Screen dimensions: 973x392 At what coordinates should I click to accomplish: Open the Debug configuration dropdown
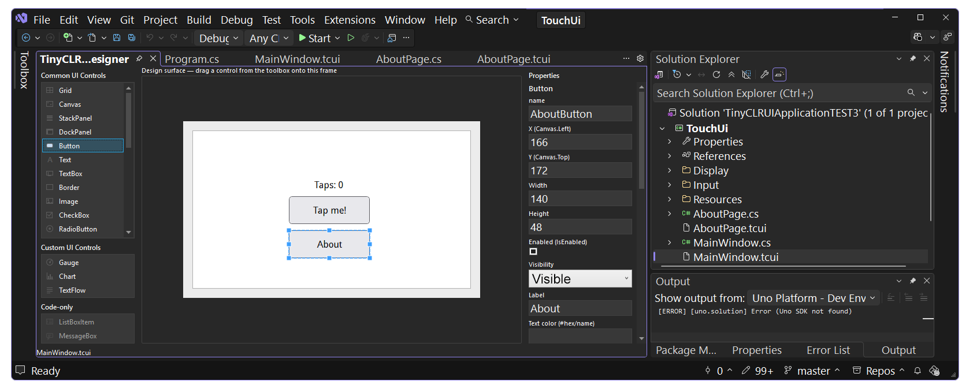218,38
